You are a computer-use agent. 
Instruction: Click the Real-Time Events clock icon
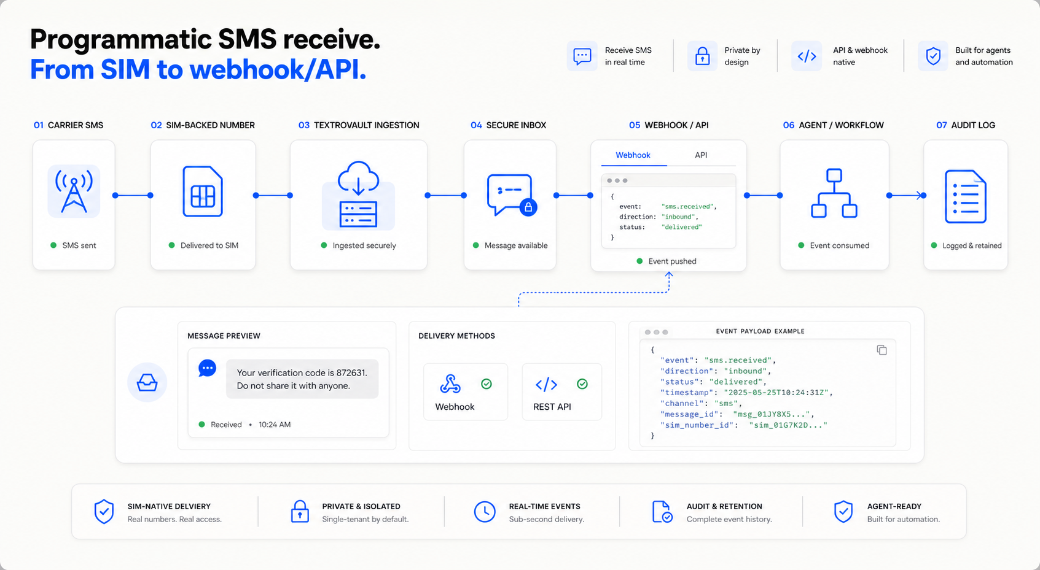[485, 512]
